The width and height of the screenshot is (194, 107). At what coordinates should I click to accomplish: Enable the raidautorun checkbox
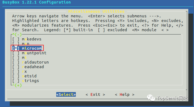pyautogui.click(x=16, y=62)
